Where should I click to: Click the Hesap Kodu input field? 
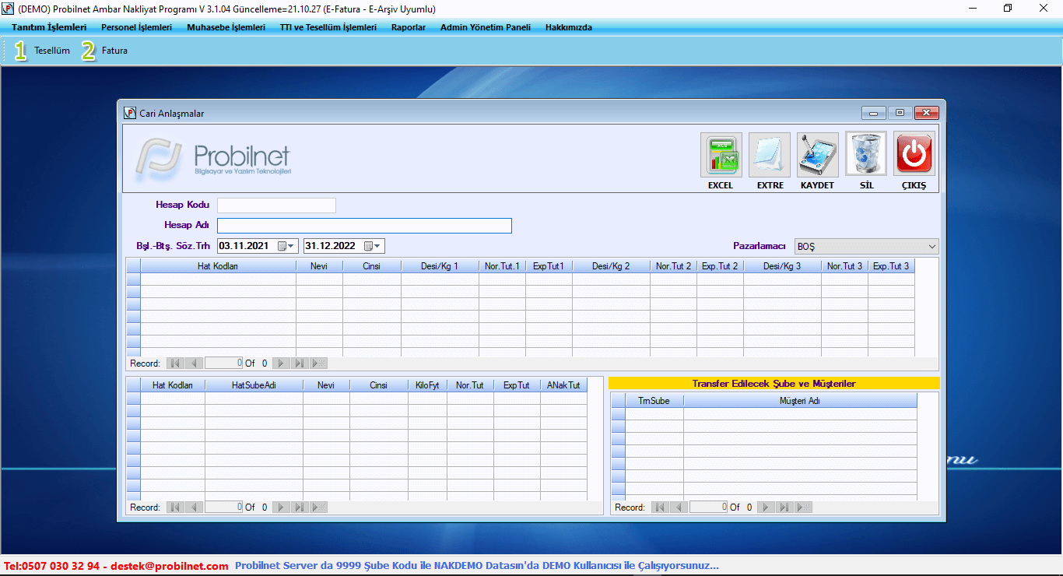tap(276, 205)
